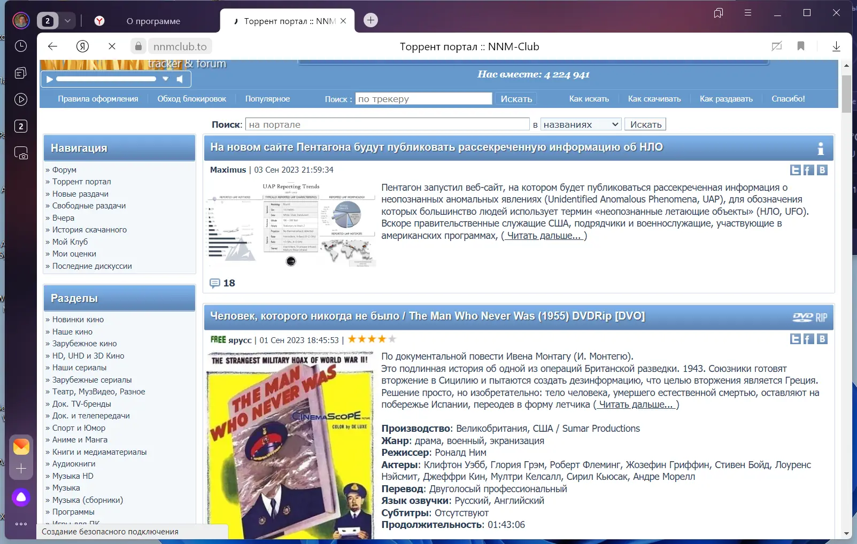Share the Pentagon article on Facebook

tap(809, 170)
